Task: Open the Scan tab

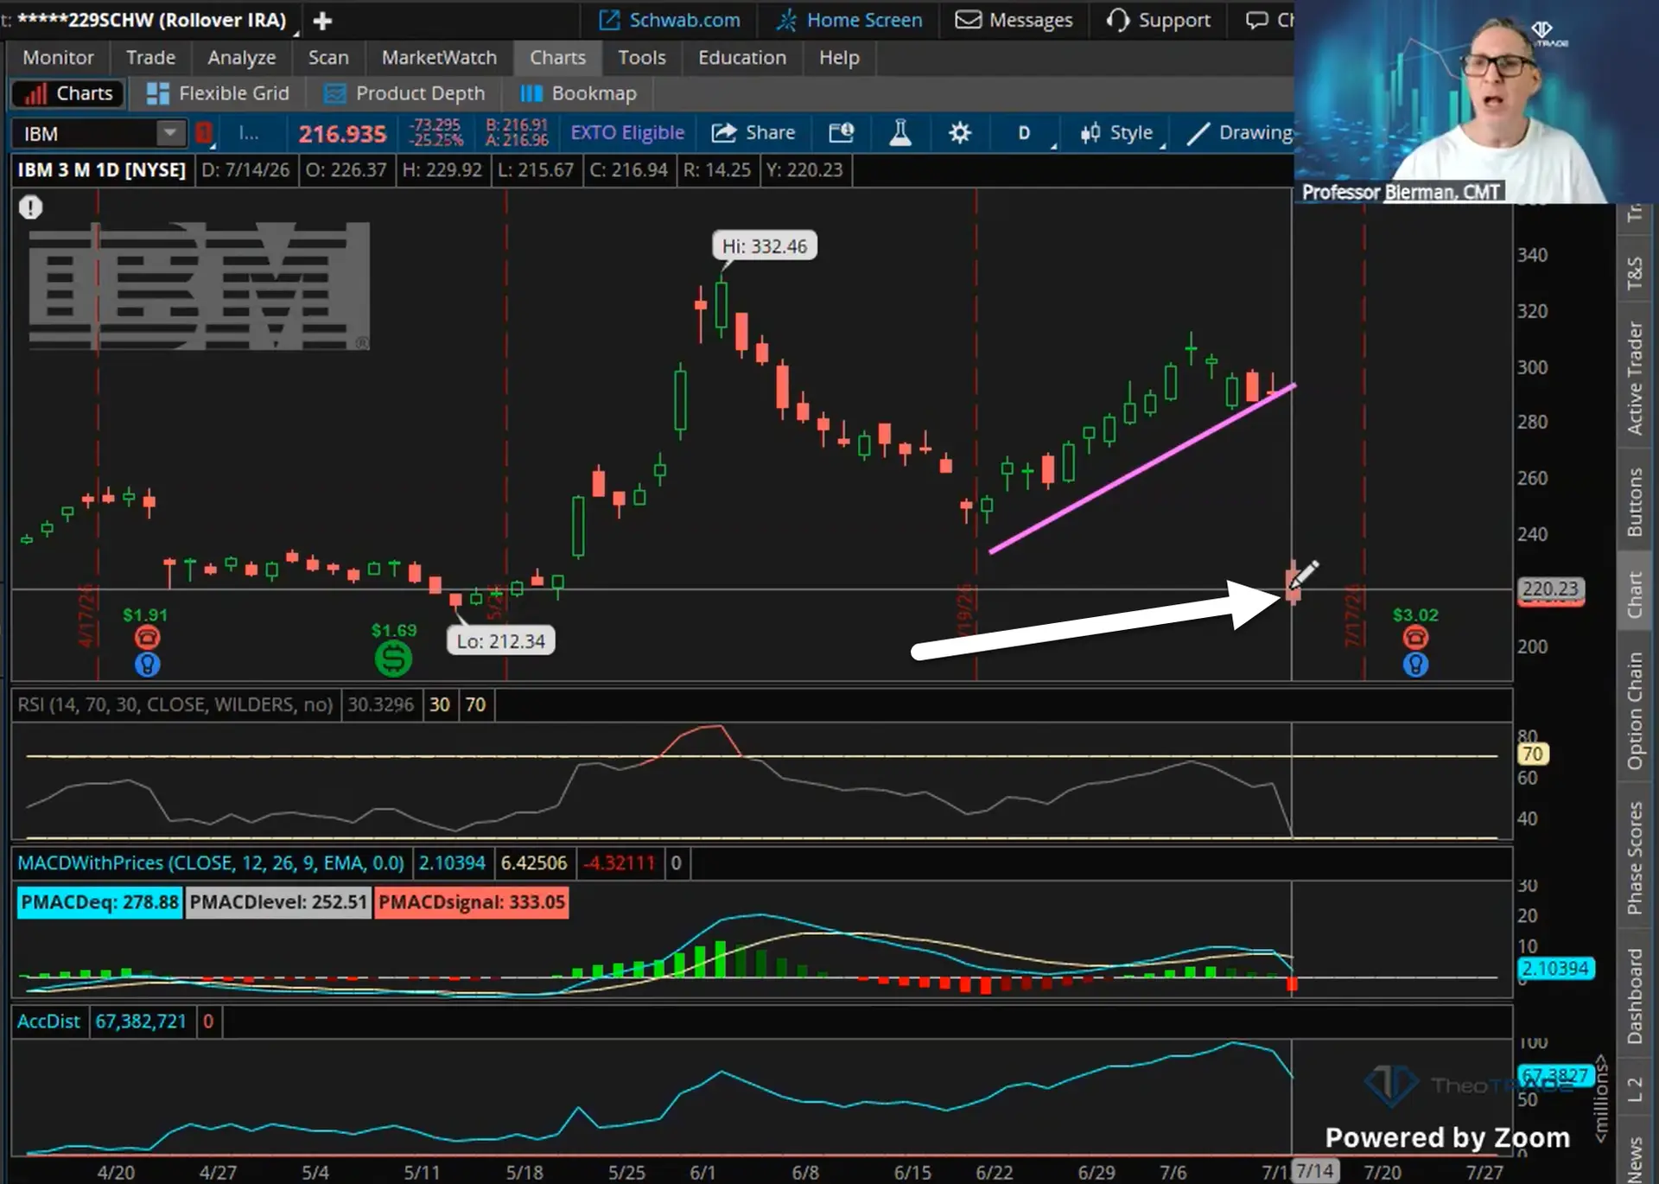Action: point(328,57)
